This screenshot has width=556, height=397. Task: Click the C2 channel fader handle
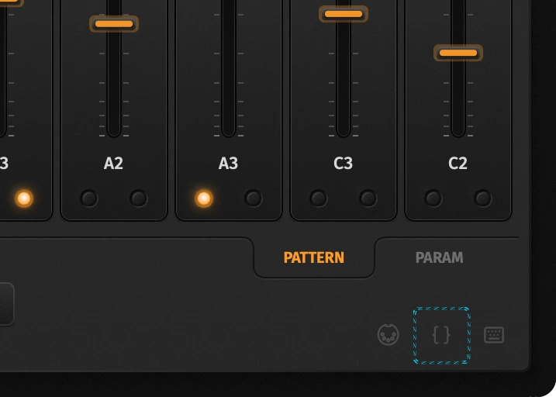(x=458, y=53)
